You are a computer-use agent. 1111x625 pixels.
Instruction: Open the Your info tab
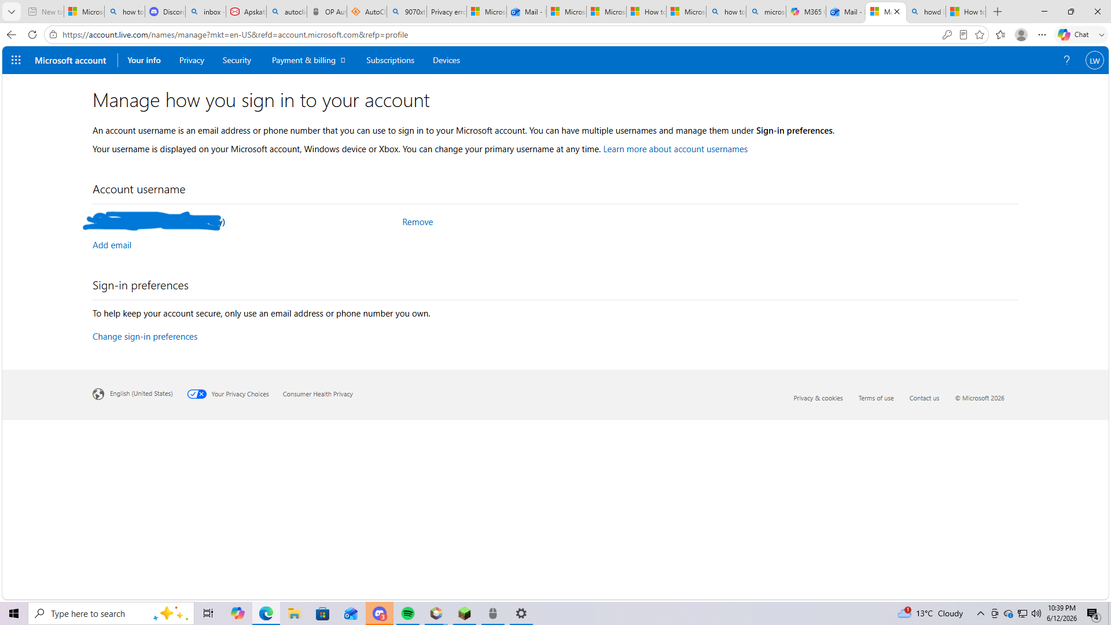point(144,60)
